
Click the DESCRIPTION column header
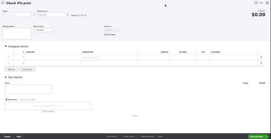point(88,52)
